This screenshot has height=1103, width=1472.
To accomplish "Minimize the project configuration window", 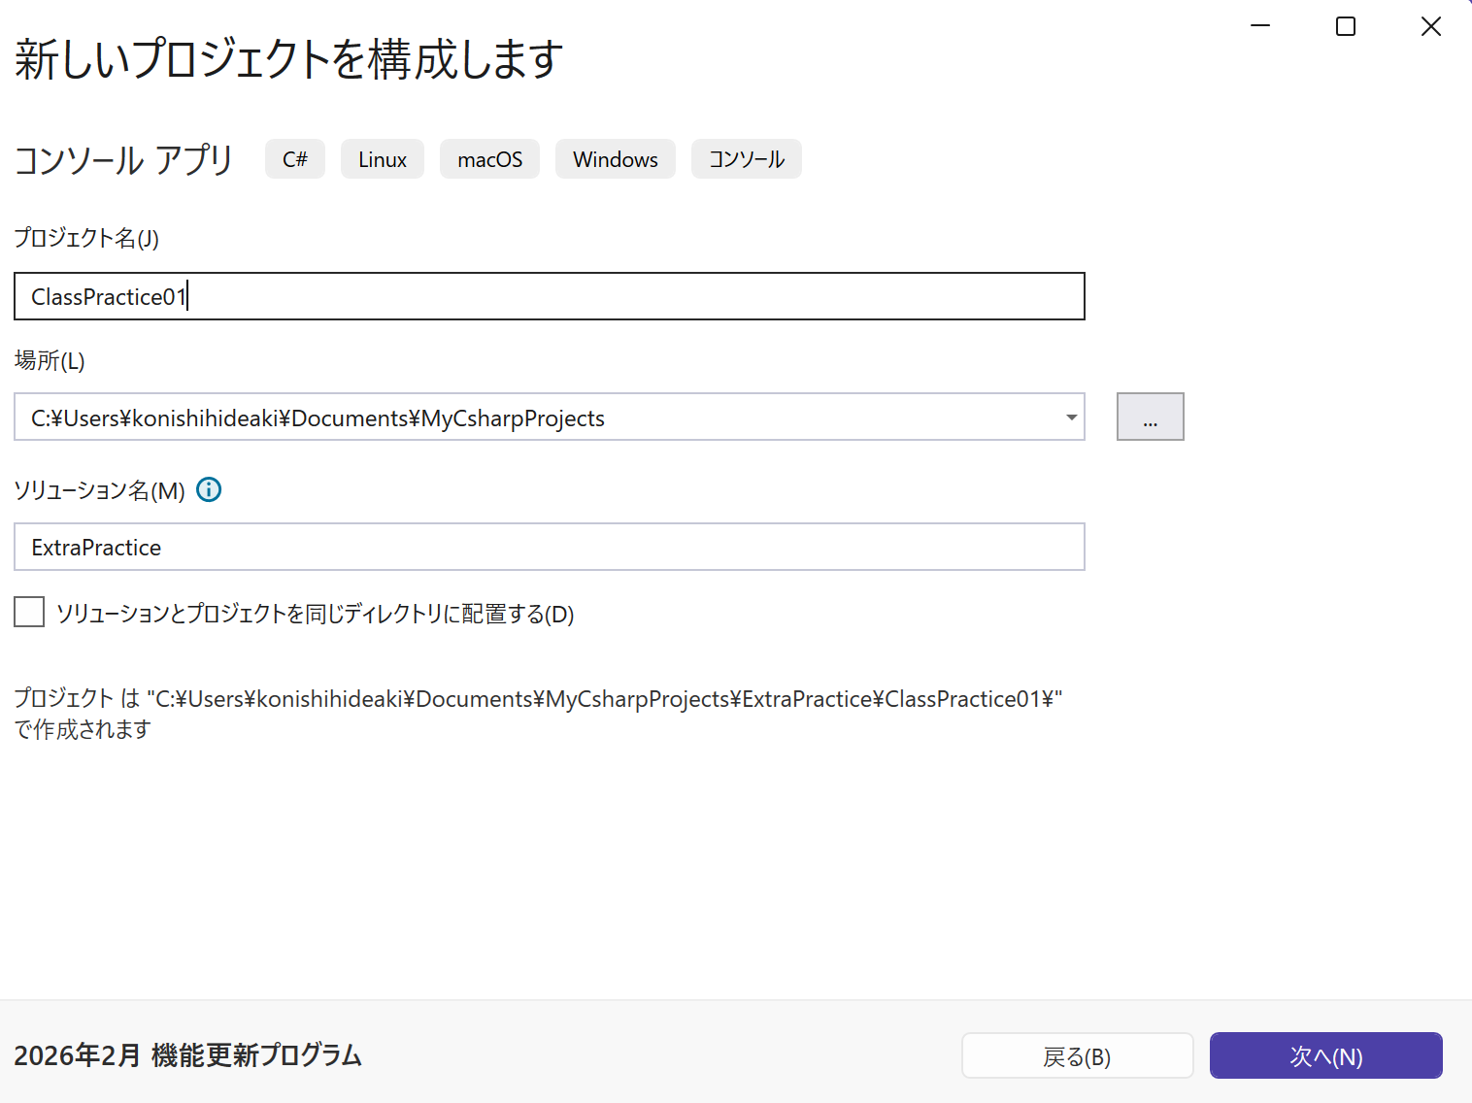I will click(x=1260, y=26).
